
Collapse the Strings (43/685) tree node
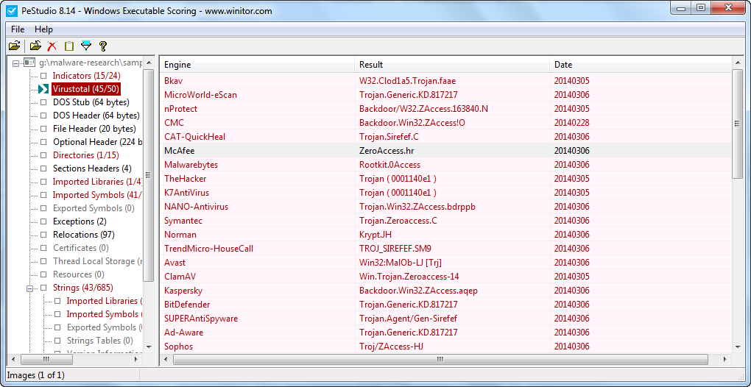click(29, 288)
